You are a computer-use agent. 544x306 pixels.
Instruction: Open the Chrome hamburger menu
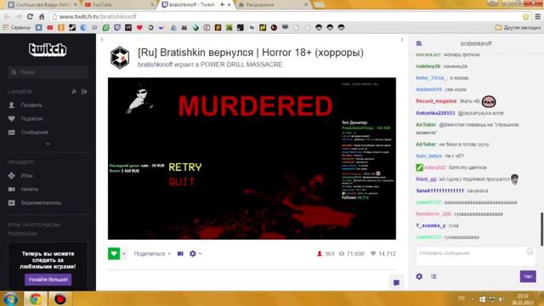click(x=537, y=16)
